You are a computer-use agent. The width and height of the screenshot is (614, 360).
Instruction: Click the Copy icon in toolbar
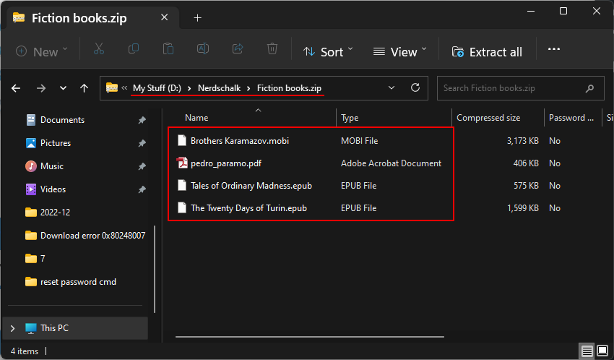(x=134, y=50)
